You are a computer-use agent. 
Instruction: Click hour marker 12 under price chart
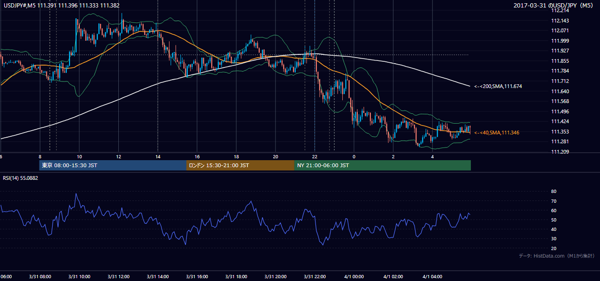[119, 157]
